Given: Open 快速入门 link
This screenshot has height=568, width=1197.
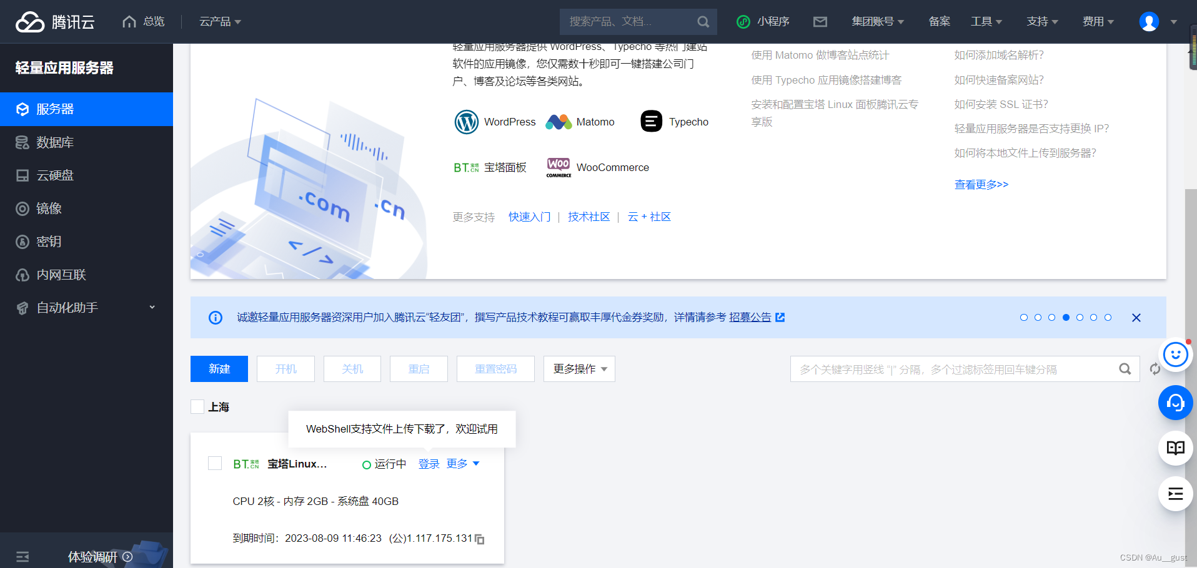Looking at the screenshot, I should (x=529, y=217).
